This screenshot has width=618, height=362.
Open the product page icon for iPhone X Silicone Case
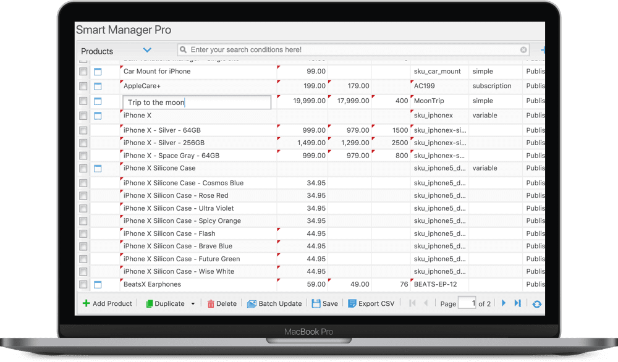[x=98, y=168]
